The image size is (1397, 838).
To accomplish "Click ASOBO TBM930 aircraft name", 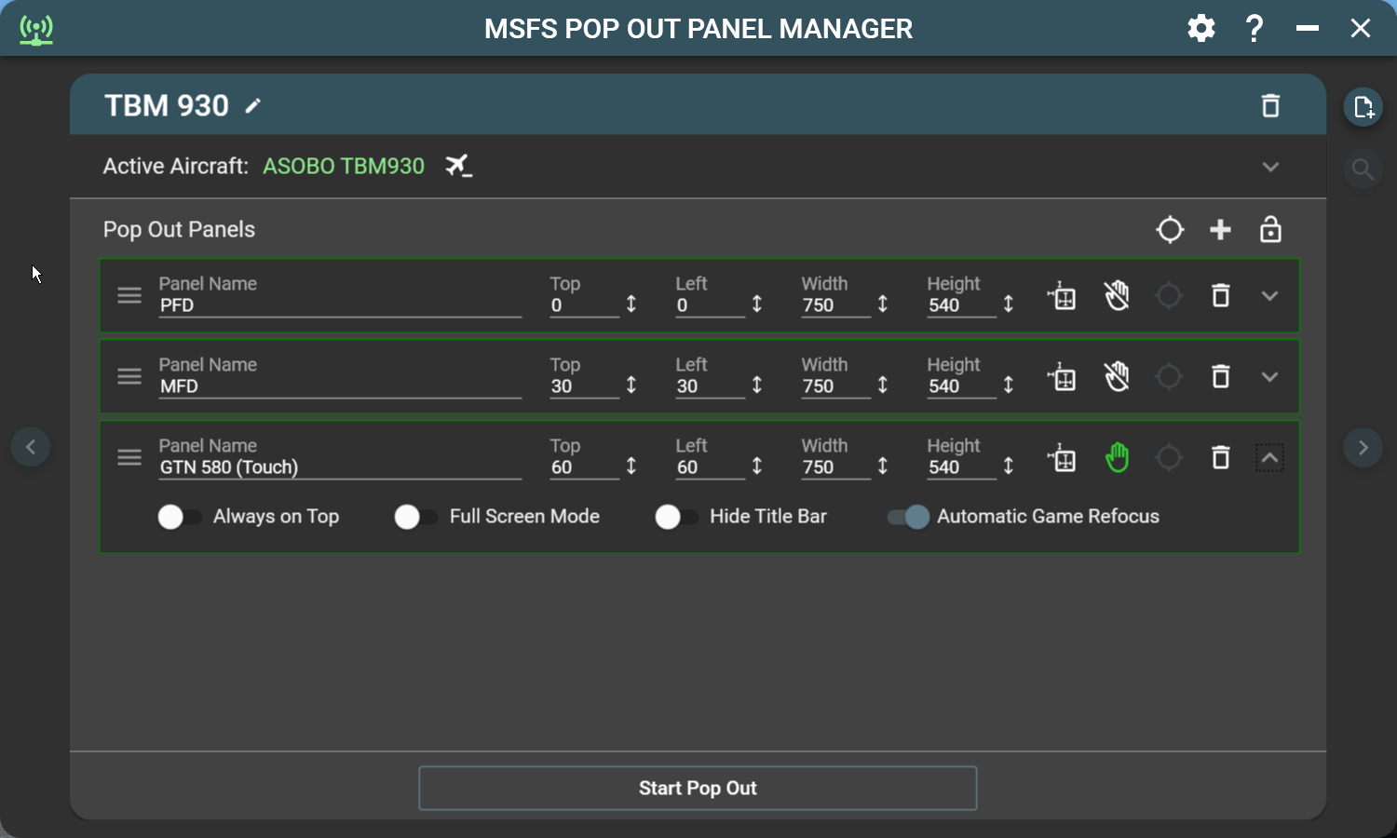I will tap(344, 167).
